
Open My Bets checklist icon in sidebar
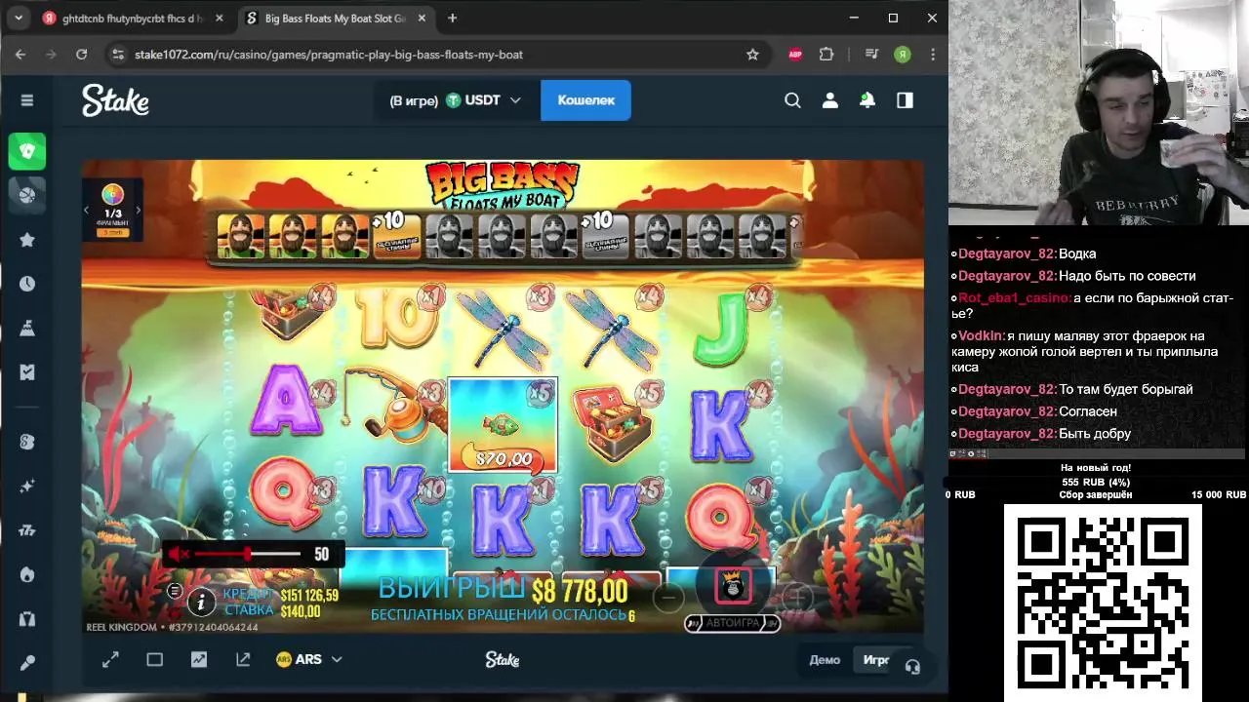pos(27,372)
